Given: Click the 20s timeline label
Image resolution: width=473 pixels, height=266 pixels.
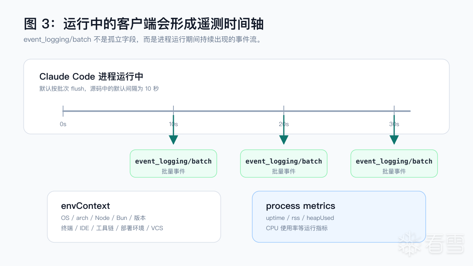Looking at the screenshot, I should tap(284, 124).
